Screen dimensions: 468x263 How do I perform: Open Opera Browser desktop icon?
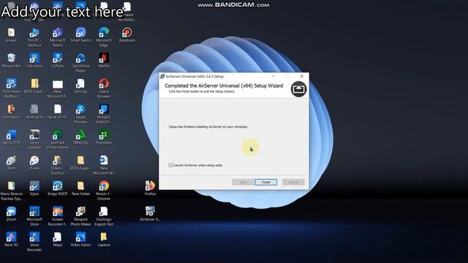104,88
